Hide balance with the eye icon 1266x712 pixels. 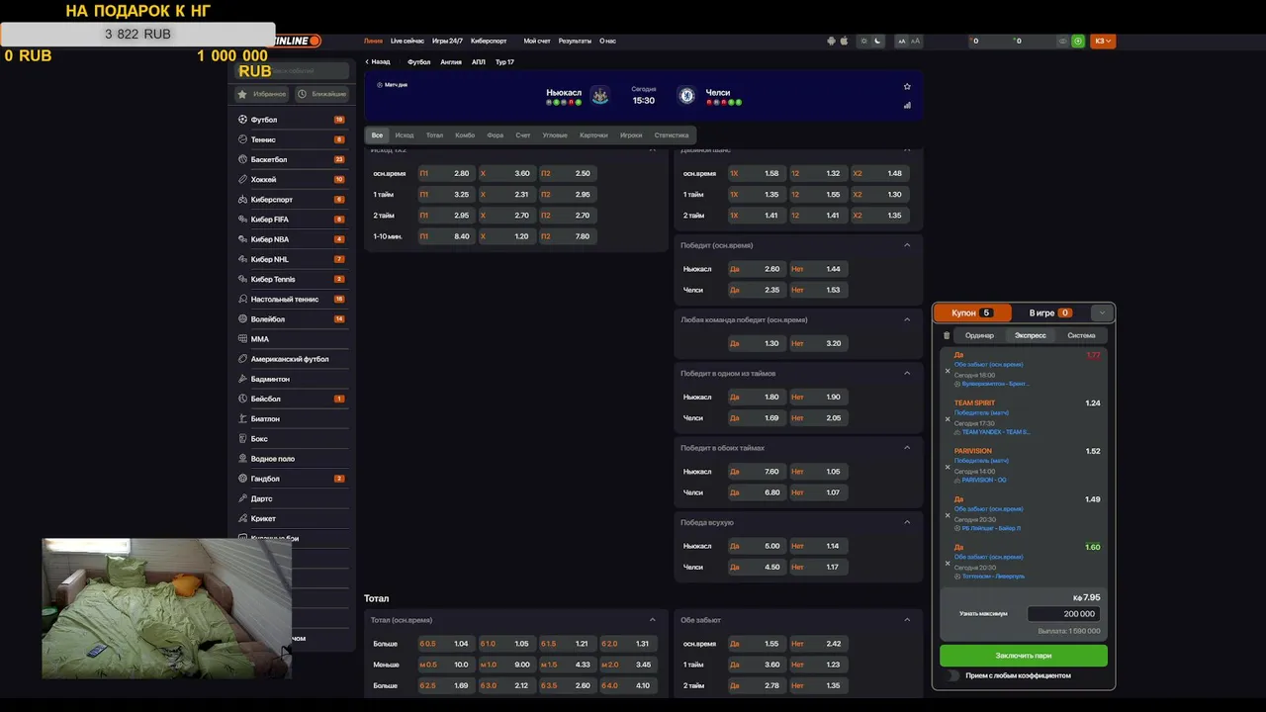click(1063, 41)
